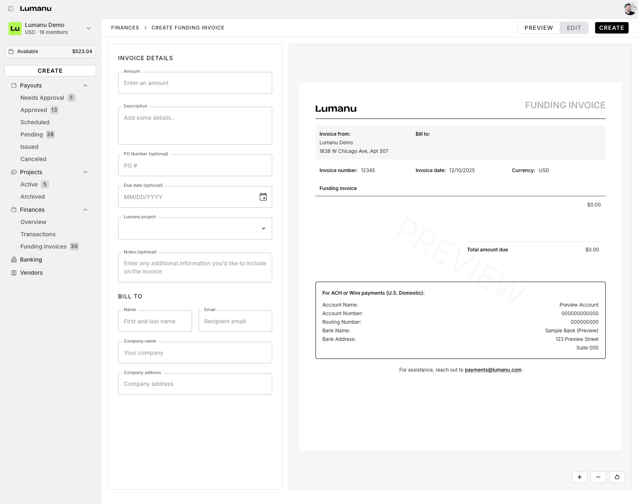Open Scheduled payouts
The width and height of the screenshot is (638, 504).
point(35,122)
